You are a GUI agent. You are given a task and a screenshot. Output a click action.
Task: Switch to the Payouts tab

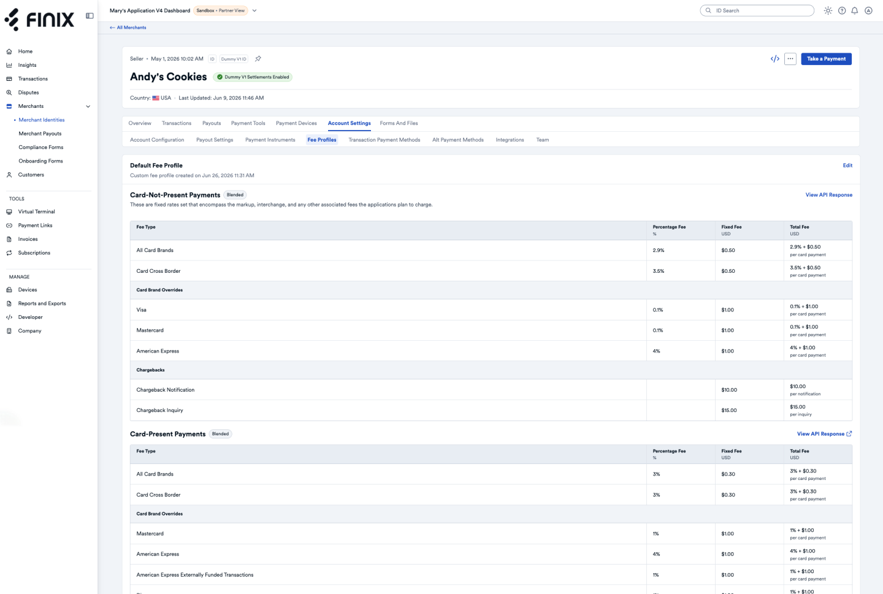point(212,123)
